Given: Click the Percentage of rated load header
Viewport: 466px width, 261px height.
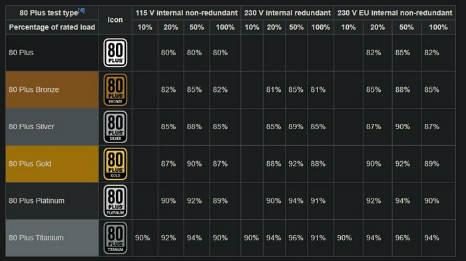Looking at the screenshot, I should (52, 27).
